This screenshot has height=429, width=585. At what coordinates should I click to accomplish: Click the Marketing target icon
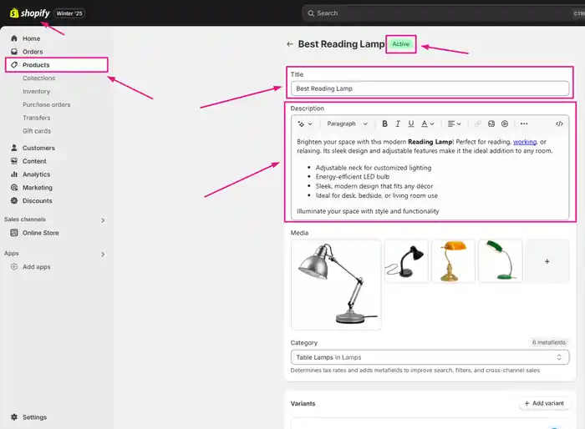14,188
